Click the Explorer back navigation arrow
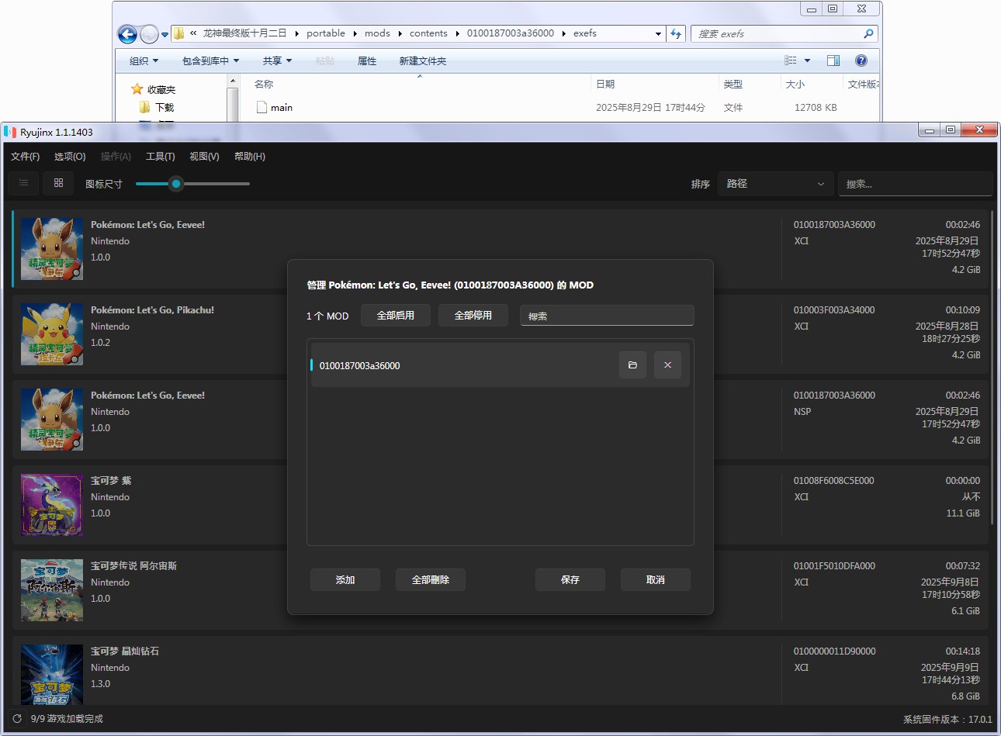This screenshot has width=1001, height=736. coord(127,34)
